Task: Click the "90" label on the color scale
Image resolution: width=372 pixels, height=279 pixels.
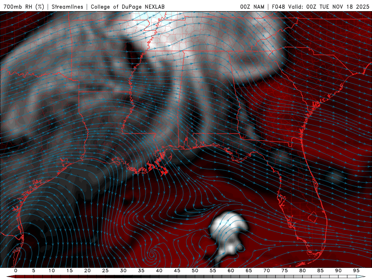Action: click(x=338, y=271)
